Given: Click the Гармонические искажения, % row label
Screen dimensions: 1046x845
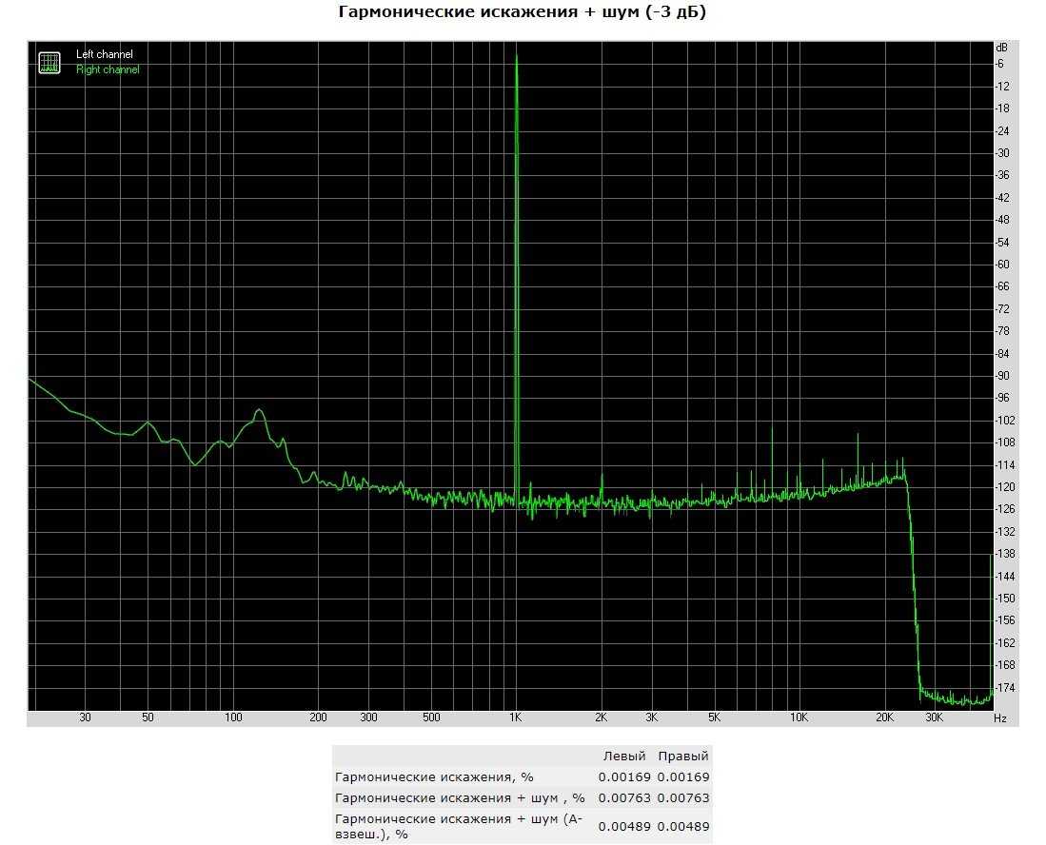Looking at the screenshot, I should pyautogui.click(x=433, y=777).
